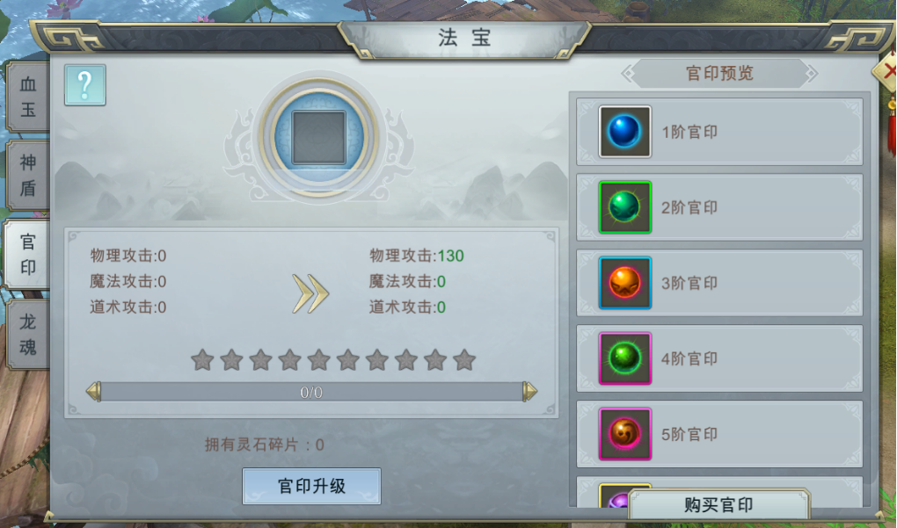Select the 官印 side tab
The image size is (897, 528).
point(27,254)
